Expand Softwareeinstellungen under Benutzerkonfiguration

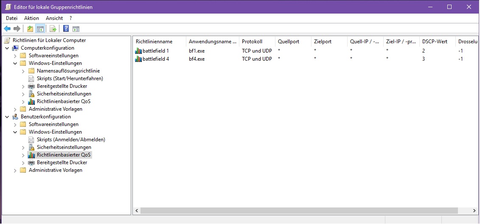15,125
